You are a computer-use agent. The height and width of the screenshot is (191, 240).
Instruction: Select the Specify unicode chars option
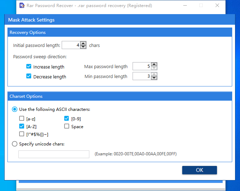[15, 144]
